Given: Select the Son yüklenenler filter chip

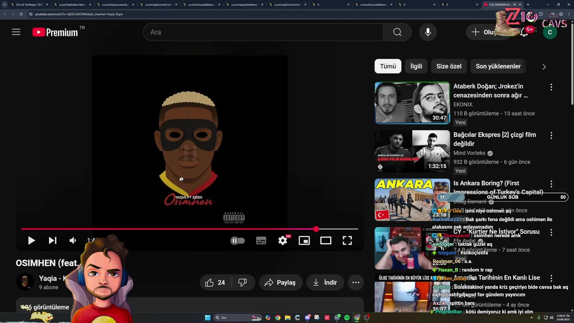Looking at the screenshot, I should coord(498,66).
